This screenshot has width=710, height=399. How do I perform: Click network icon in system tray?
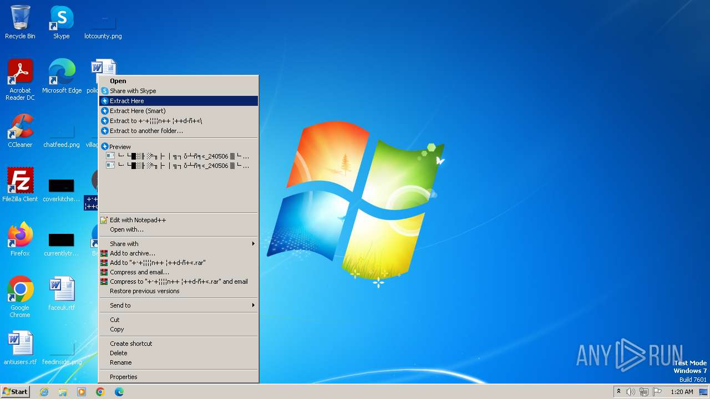point(644,392)
